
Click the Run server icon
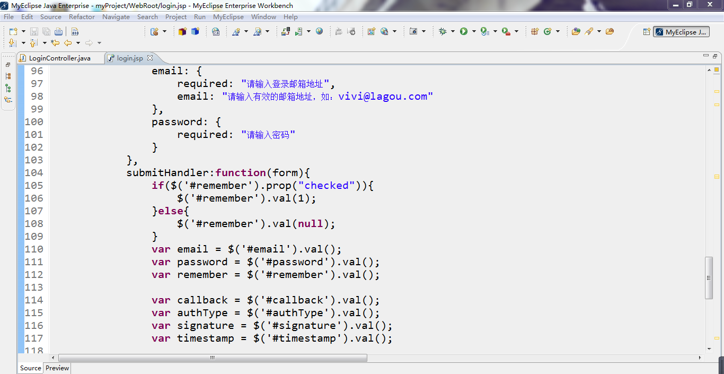tap(299, 32)
